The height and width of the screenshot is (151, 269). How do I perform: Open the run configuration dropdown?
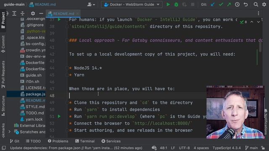132,5
